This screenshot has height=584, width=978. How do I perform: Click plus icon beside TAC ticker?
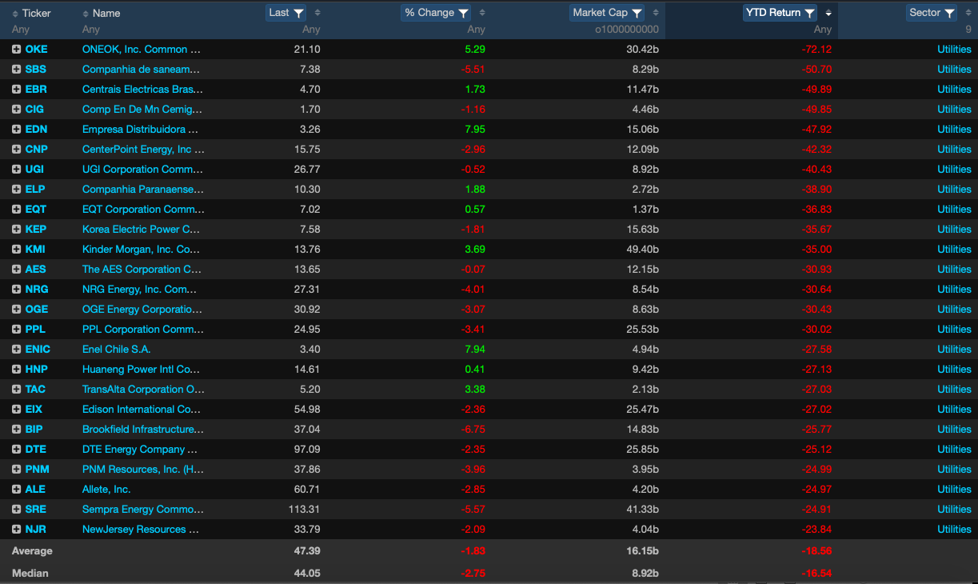(x=16, y=390)
